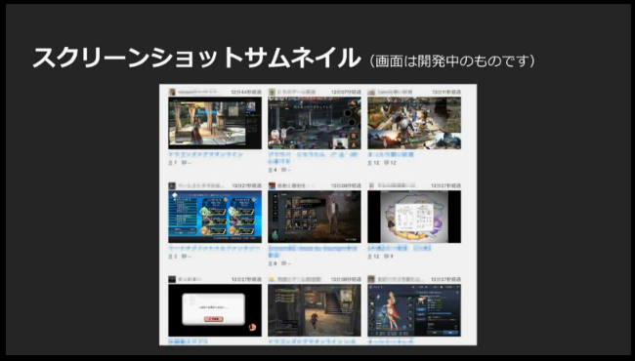Open the title link under blue roster thumbnail
Image resolution: width=635 pixels, height=361 pixels.
click(x=214, y=248)
